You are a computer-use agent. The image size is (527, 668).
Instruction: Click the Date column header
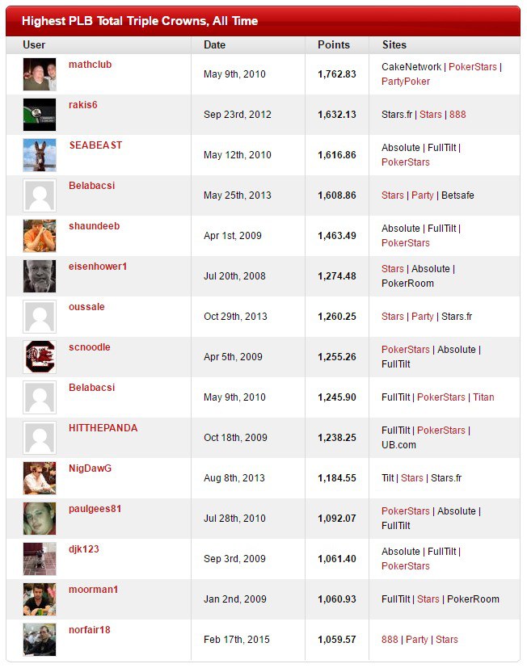tap(215, 45)
